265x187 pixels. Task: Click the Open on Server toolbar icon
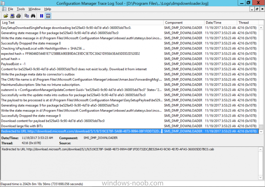[x=12, y=16]
